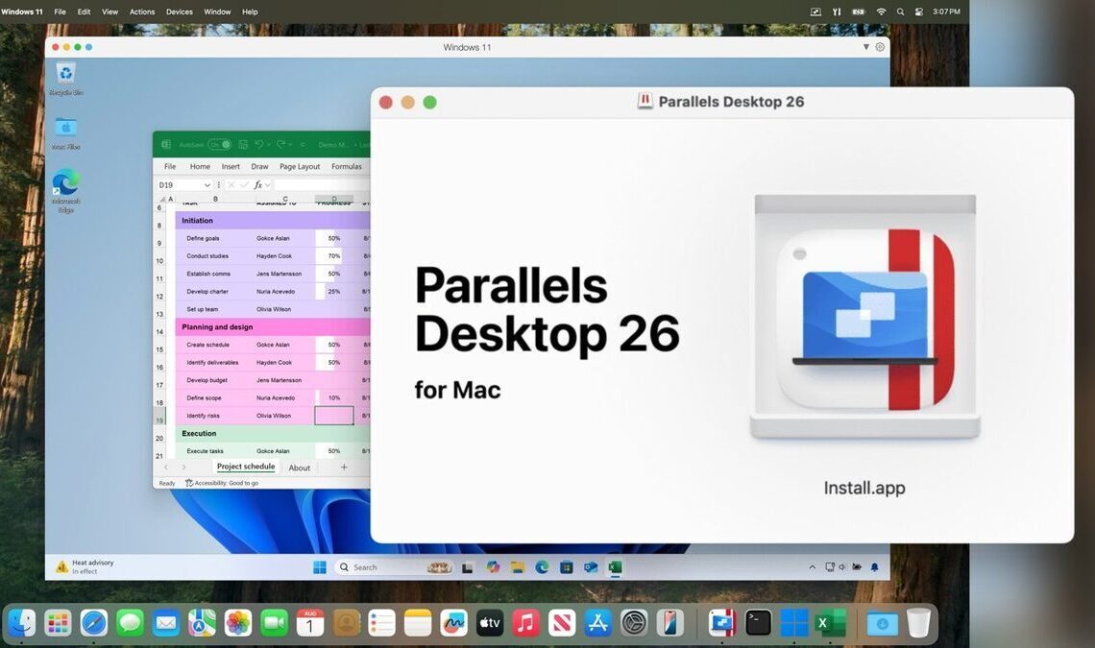Switch to Excel Insert tab

click(231, 166)
